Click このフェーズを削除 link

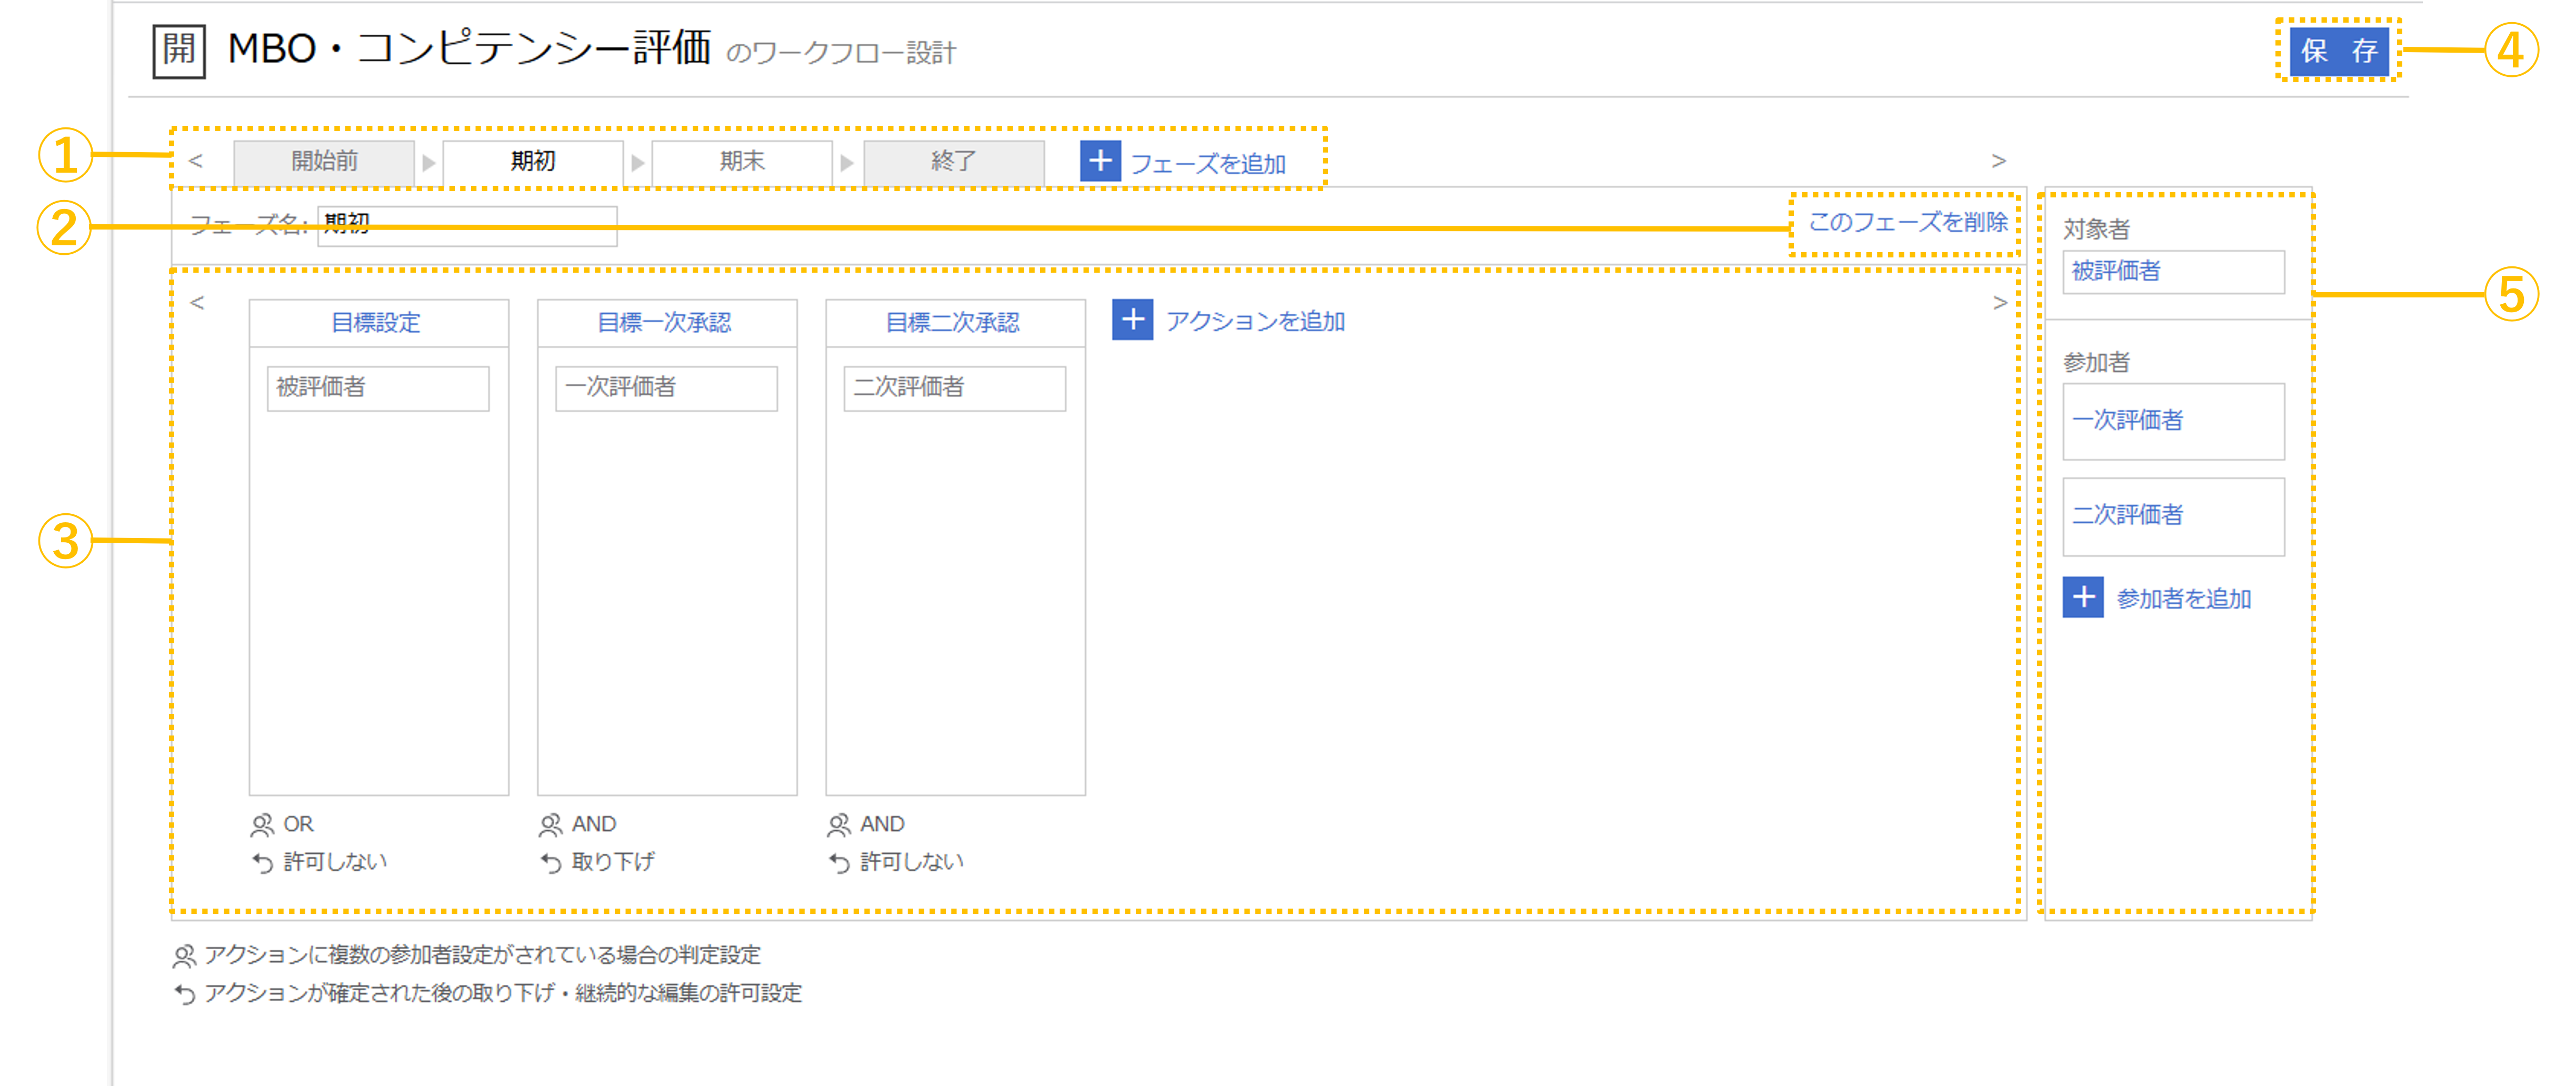click(1907, 222)
